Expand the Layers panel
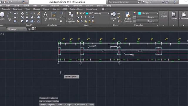This screenshot has width=188, height=106. point(88,25)
